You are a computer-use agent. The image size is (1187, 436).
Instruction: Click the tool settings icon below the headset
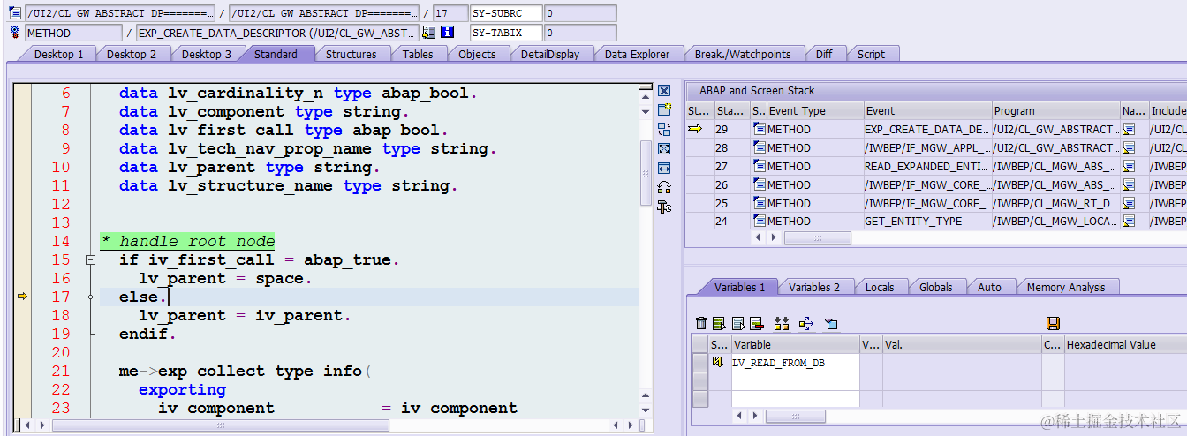click(x=664, y=207)
